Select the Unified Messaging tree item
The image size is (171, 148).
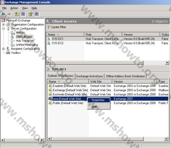[x=27, y=45]
